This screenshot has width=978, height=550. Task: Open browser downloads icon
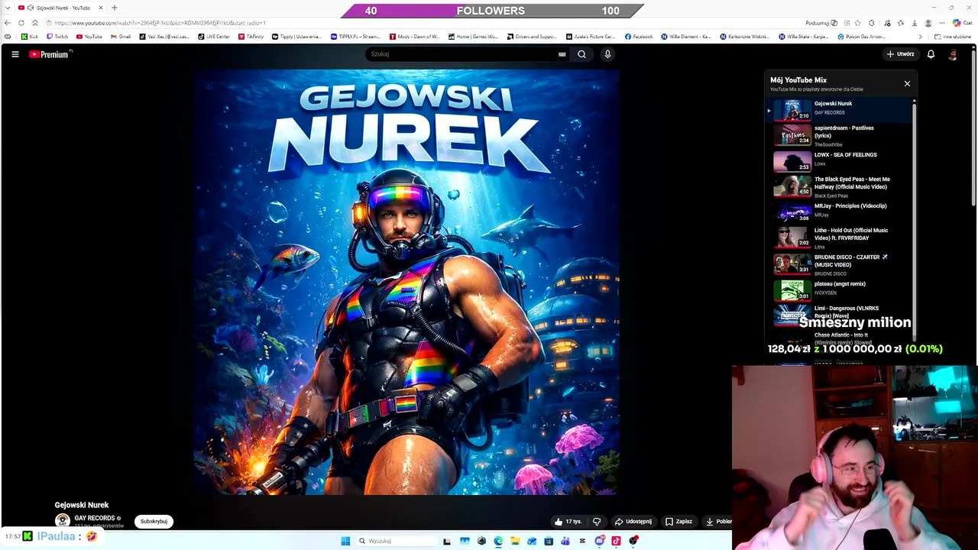[x=915, y=23]
